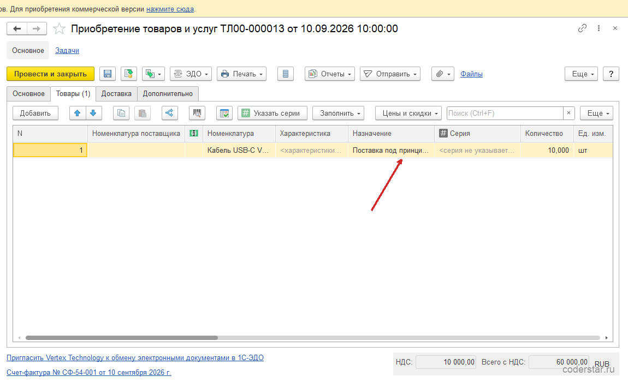Open the top Еще menu beside help
Screen dimensions: 628x382
pos(581,74)
